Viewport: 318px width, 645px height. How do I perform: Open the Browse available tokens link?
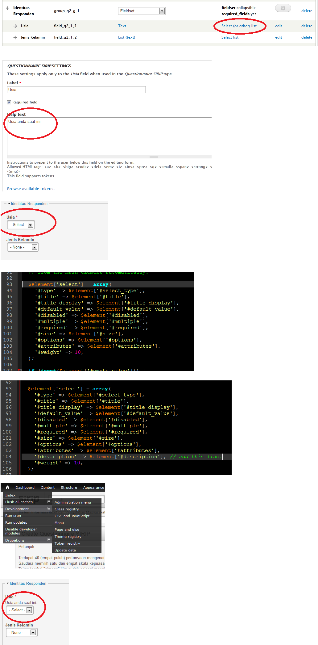(x=31, y=189)
